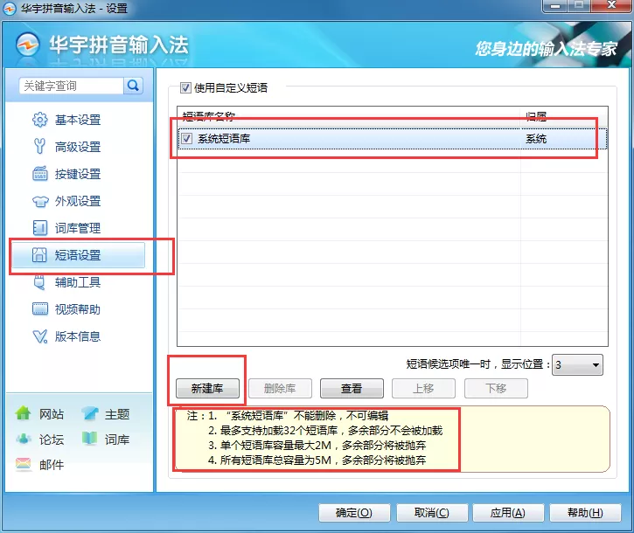Open 词库管理 page
Screen dimensions: 634x533
[78, 228]
